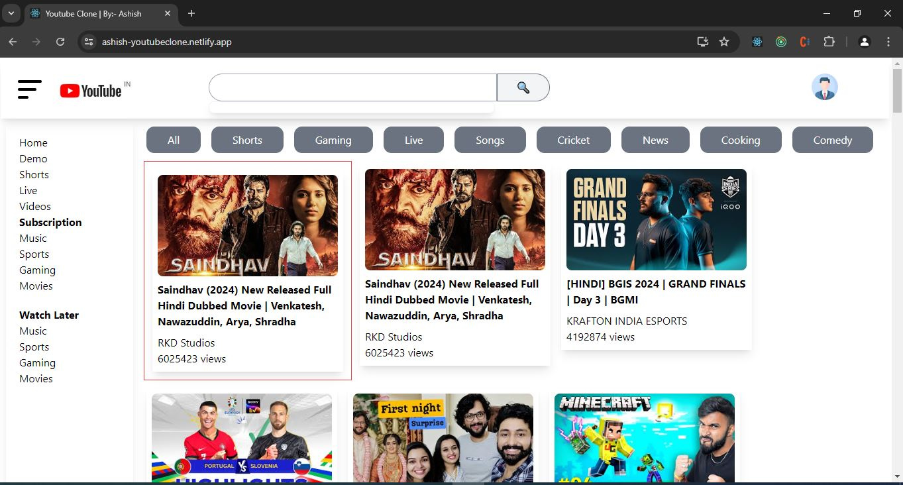The image size is (903, 485).
Task: Open the Portugal vs Slovenia highlights thumbnail
Action: tap(242, 438)
